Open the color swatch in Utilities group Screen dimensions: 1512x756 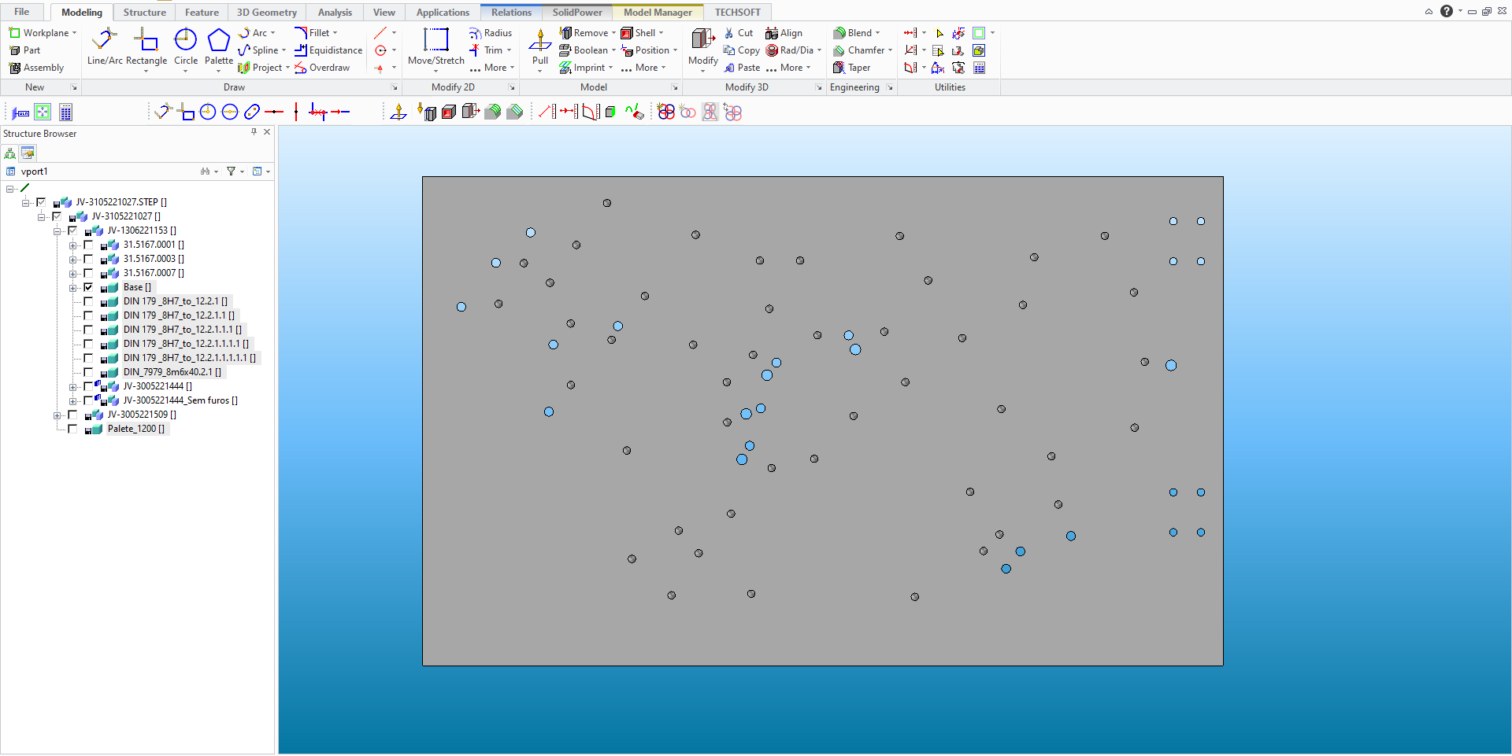980,33
